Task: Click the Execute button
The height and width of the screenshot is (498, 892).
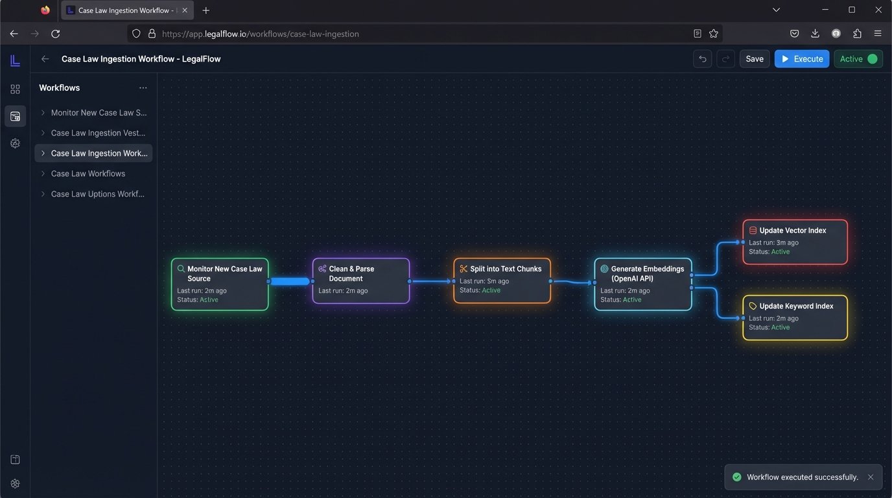Action: [802, 58]
